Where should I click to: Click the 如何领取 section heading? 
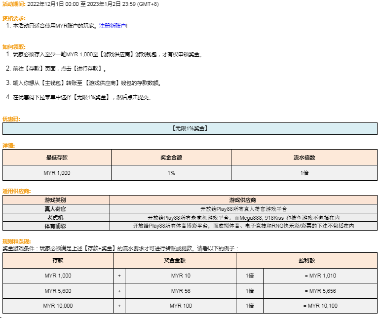click(14, 47)
